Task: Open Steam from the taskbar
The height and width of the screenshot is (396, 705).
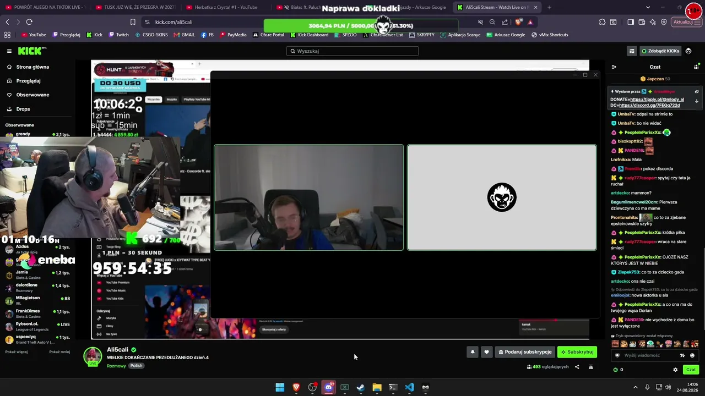Action: pyautogui.click(x=361, y=387)
